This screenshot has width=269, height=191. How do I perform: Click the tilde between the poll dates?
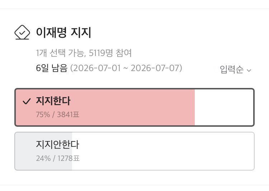[126, 68]
